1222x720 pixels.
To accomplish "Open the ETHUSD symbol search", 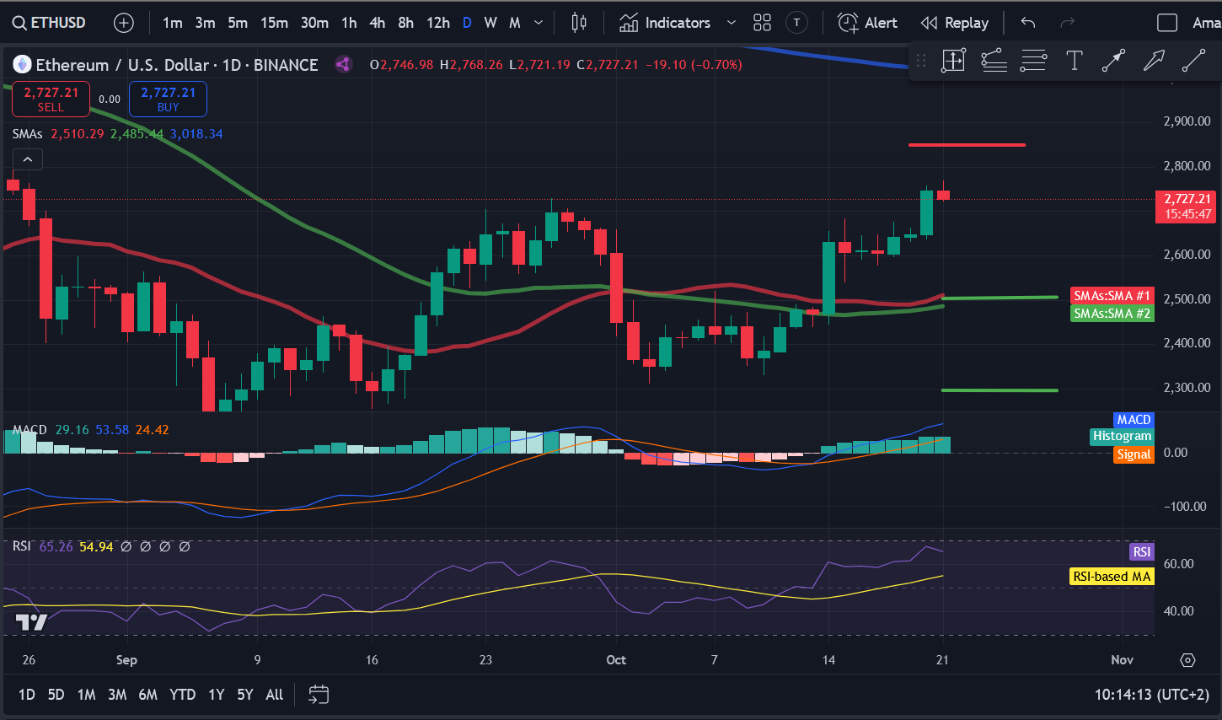I will click(49, 23).
